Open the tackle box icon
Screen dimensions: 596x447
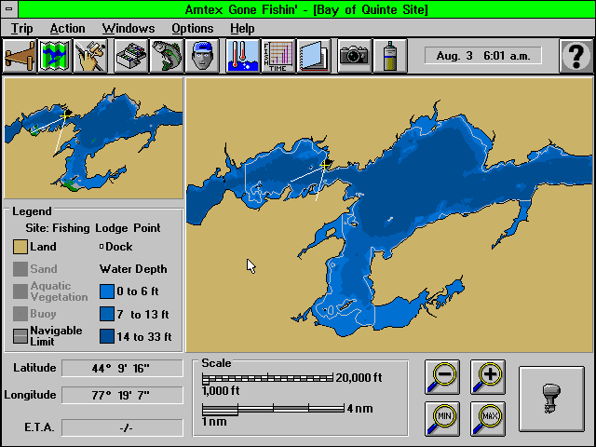130,56
